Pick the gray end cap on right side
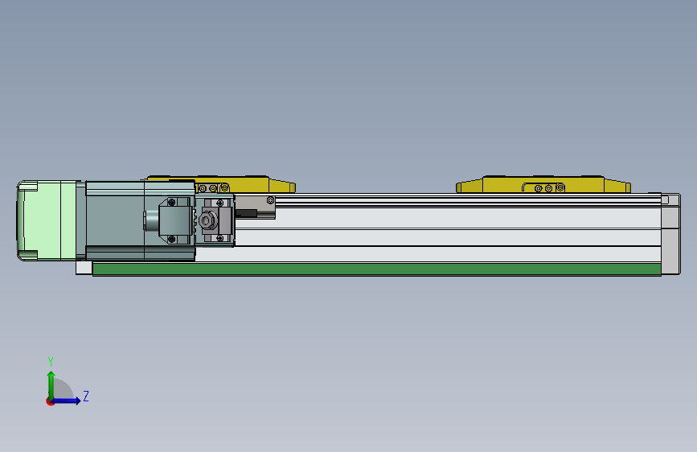This screenshot has height=452, width=697. (670, 234)
